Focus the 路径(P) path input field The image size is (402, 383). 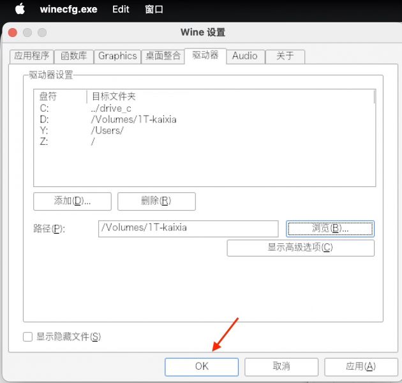click(x=188, y=229)
